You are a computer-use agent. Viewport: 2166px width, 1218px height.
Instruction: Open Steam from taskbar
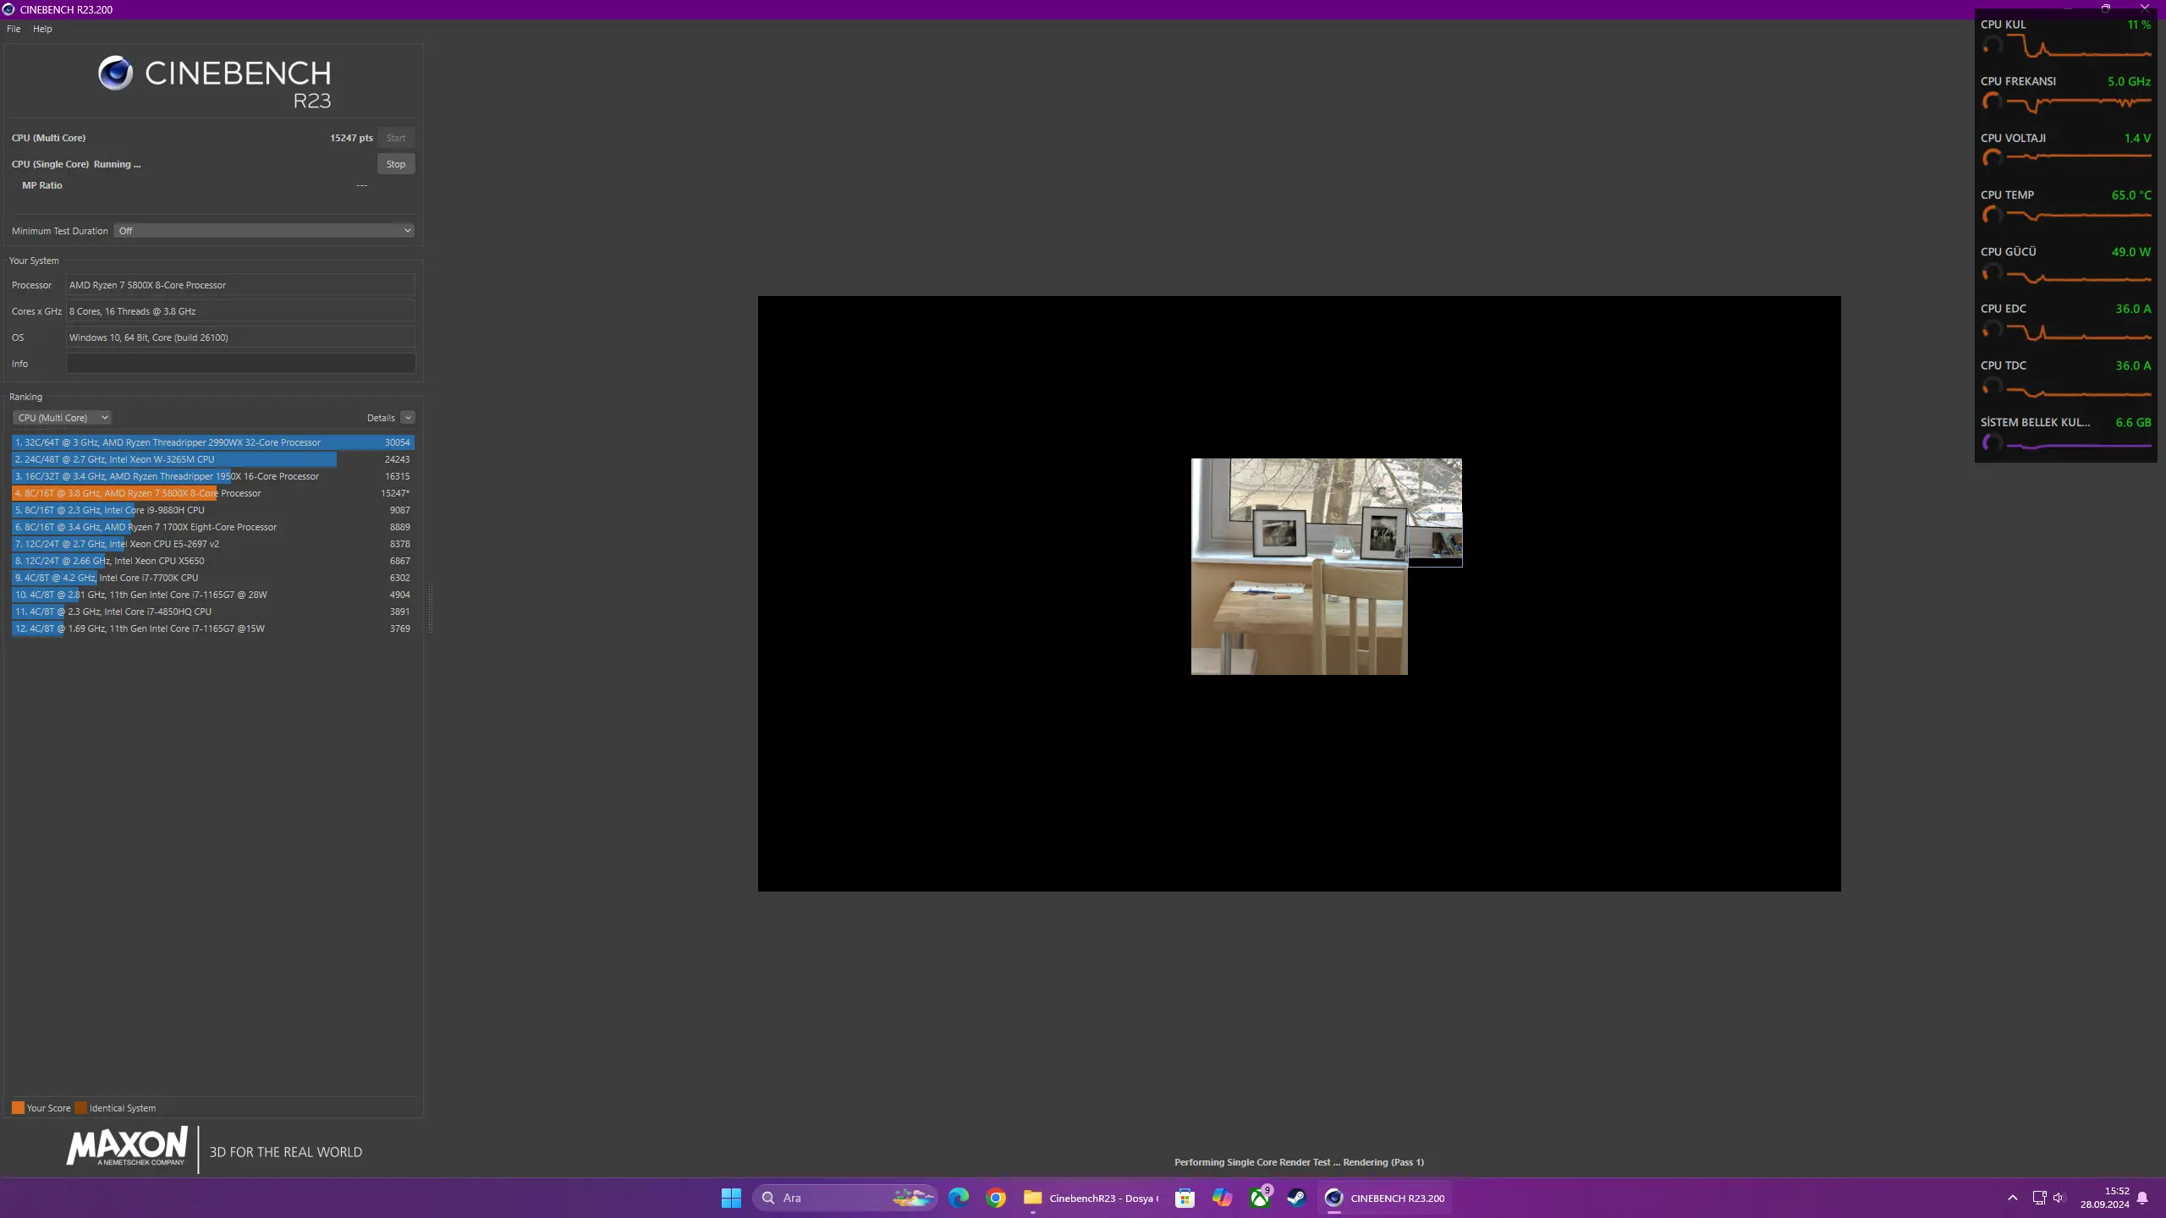point(1297,1198)
